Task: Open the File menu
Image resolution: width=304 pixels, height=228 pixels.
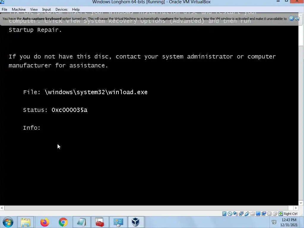Action: 4,9
